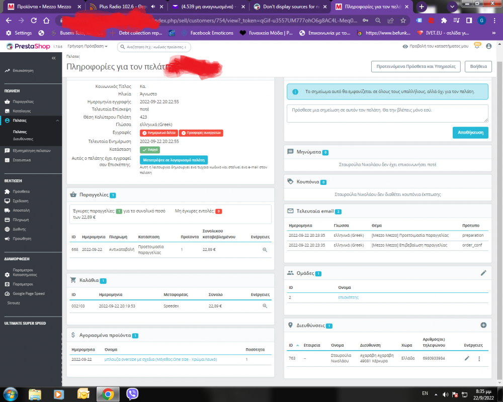Image resolution: width=503 pixels, height=402 pixels.
Task: Click the Βοήθεια help button
Action: [x=478, y=66]
